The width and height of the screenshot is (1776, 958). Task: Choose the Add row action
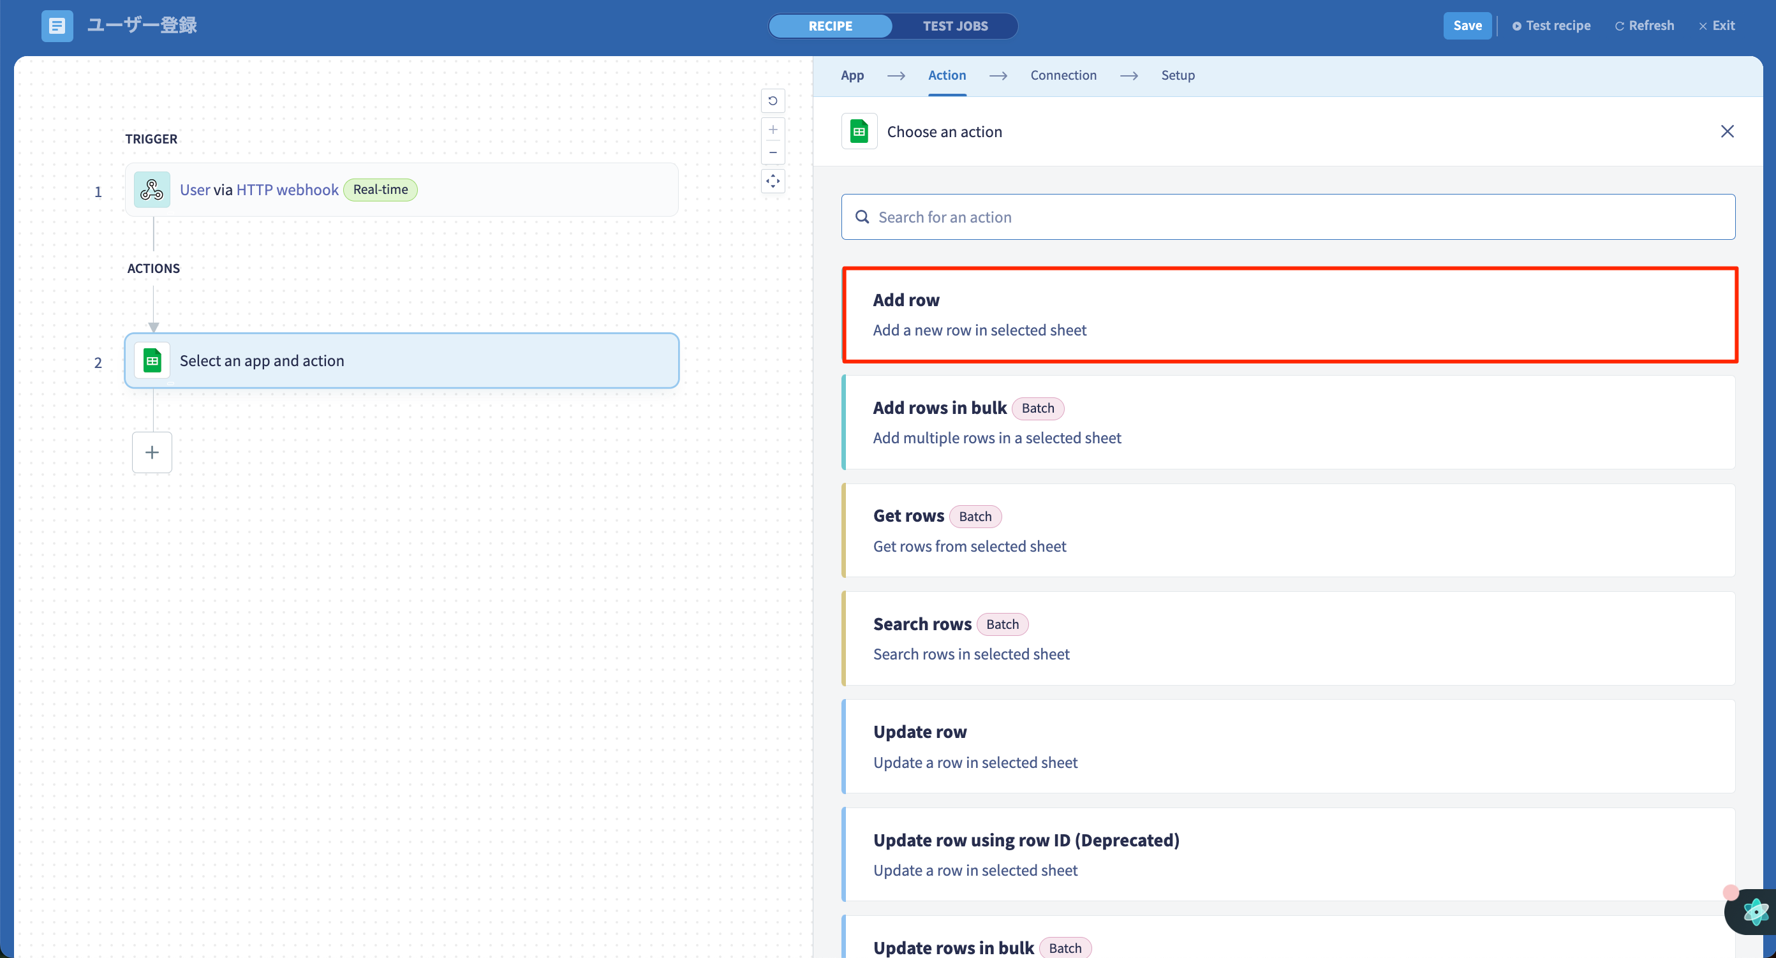point(1289,315)
